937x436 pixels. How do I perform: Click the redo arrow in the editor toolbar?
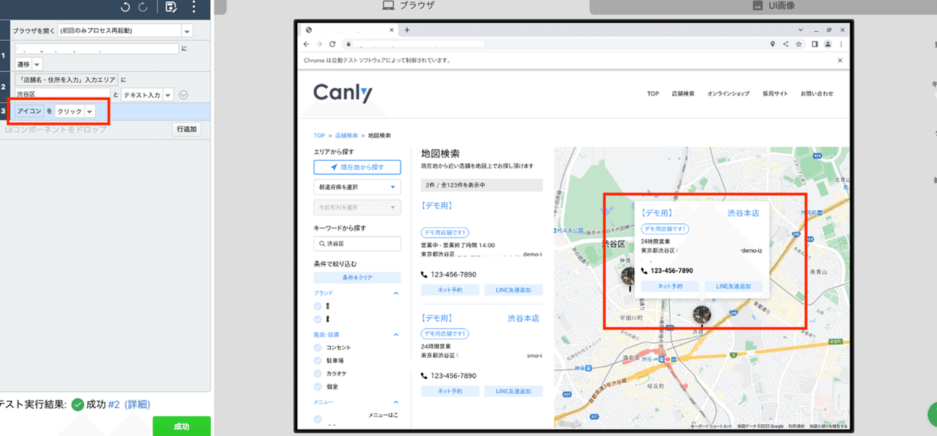click(143, 7)
